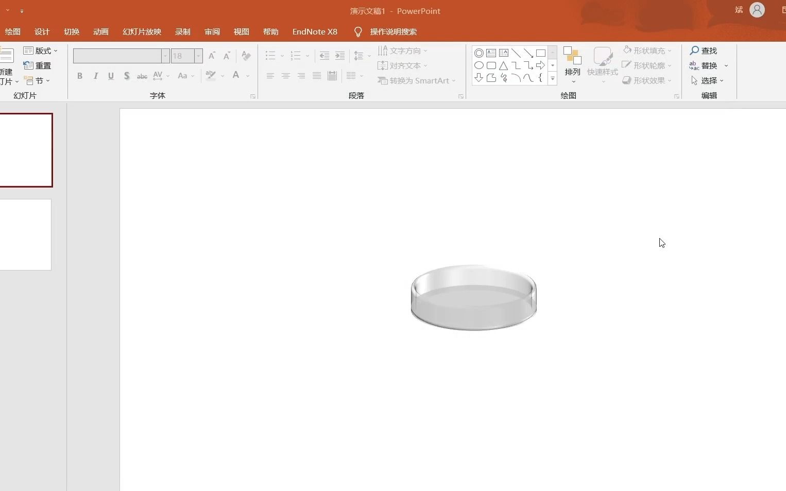Select the rectangle shape

click(x=541, y=53)
